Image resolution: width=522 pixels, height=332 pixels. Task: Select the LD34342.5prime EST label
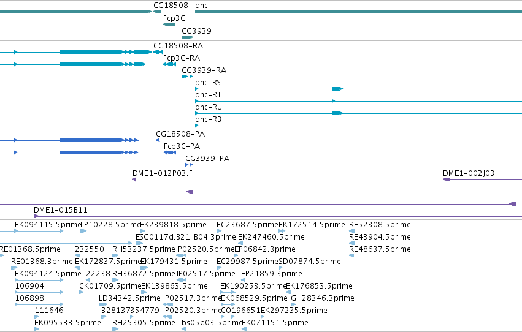click(129, 298)
